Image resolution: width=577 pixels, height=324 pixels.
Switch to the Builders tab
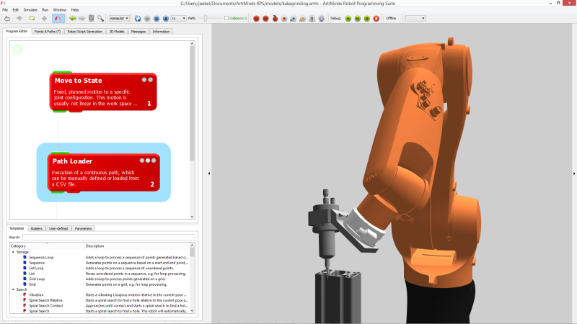(36, 228)
